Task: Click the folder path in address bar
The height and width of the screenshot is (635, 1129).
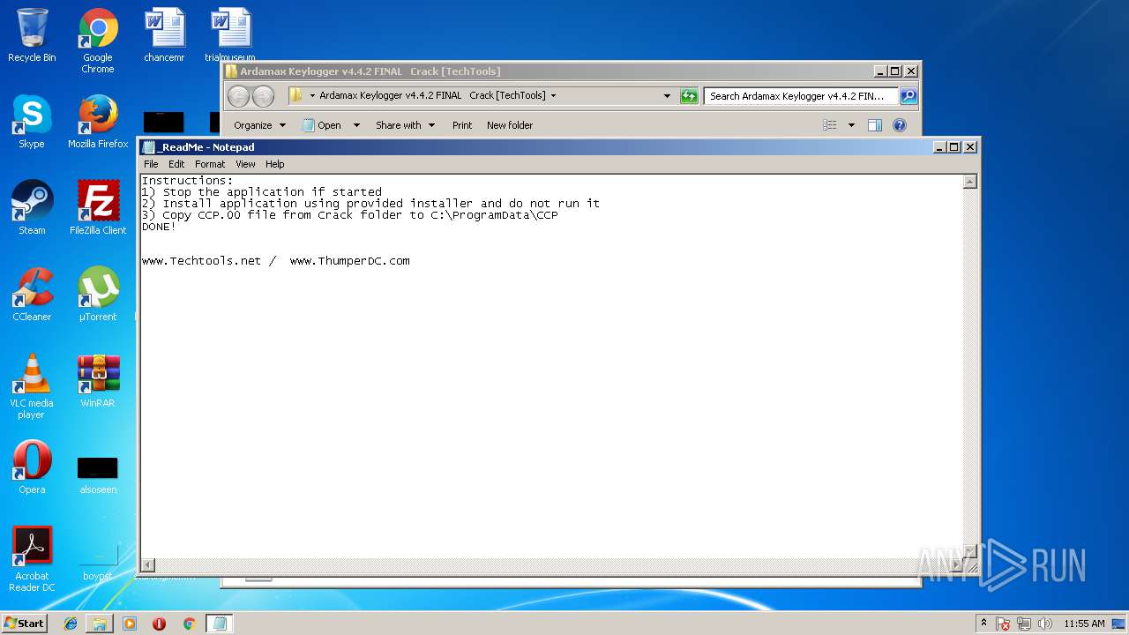Action: pyautogui.click(x=432, y=95)
